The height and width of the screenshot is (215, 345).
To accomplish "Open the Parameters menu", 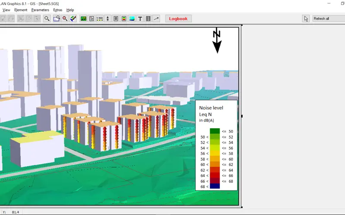I will [x=40, y=10].
